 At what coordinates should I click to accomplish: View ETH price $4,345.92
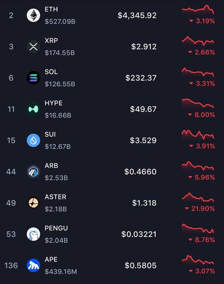point(137,15)
